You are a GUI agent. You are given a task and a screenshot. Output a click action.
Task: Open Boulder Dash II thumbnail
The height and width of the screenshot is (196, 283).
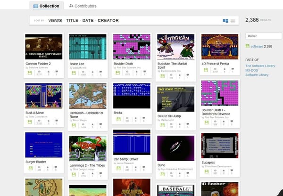tap(220, 93)
